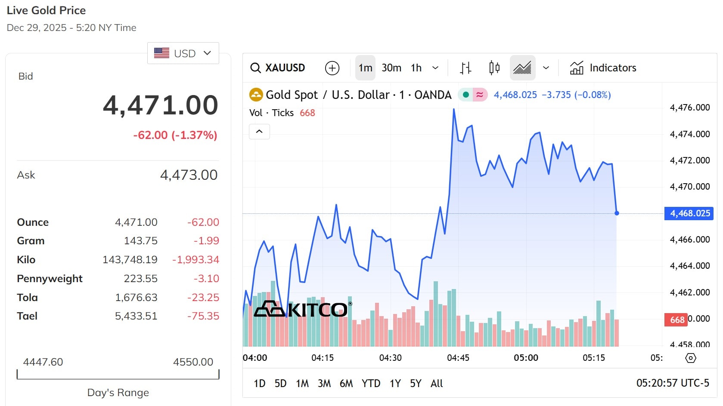Image resolution: width=723 pixels, height=406 pixels.
Task: Collapse the chart legend with the caret button
Action: [259, 132]
